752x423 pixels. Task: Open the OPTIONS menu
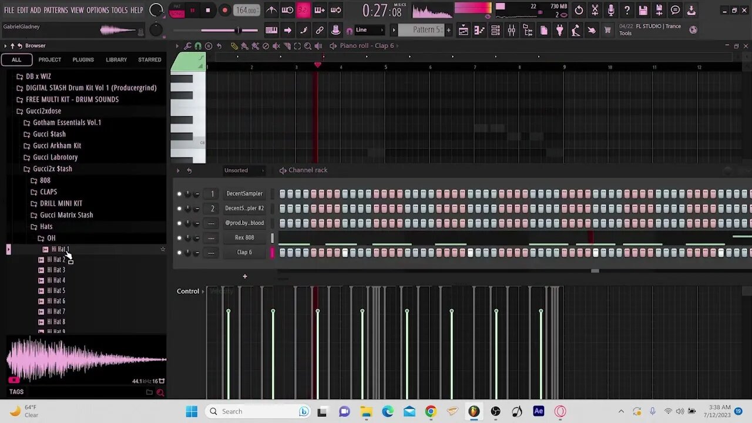(98, 10)
